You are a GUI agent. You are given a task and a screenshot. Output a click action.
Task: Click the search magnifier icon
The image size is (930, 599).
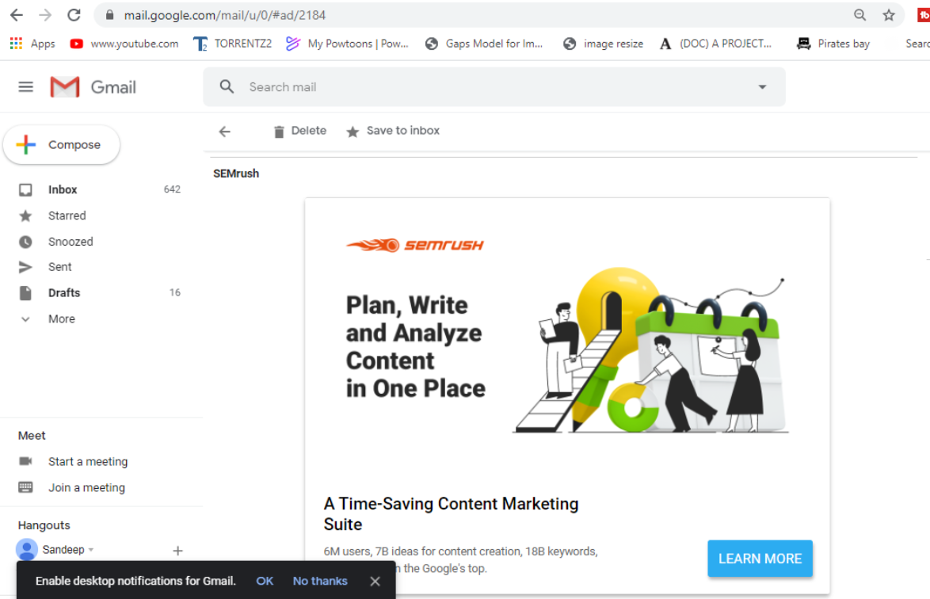[227, 86]
